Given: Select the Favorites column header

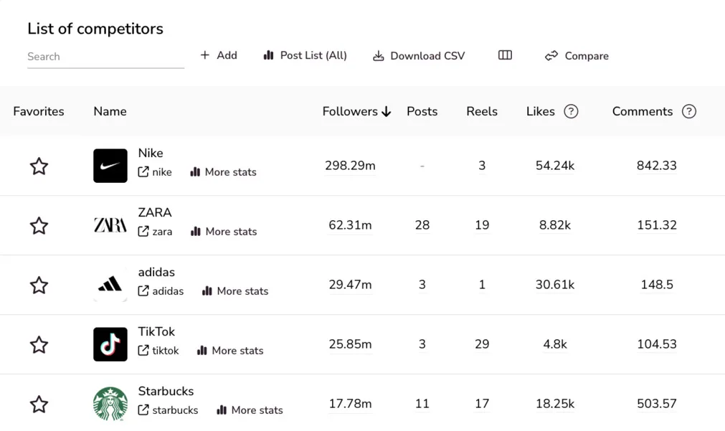Looking at the screenshot, I should tap(39, 111).
